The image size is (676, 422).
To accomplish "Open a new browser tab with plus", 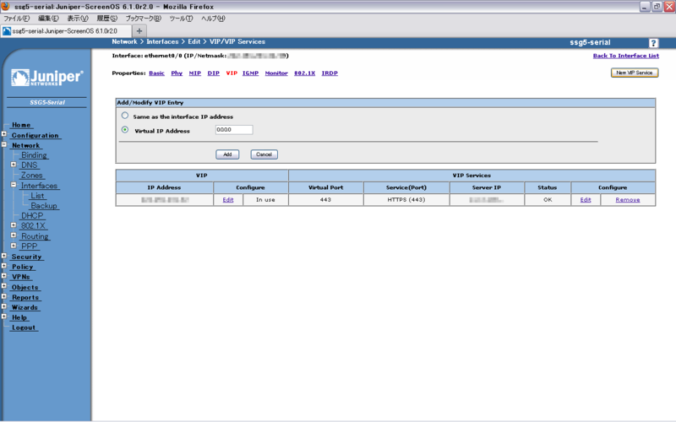I will click(x=139, y=31).
